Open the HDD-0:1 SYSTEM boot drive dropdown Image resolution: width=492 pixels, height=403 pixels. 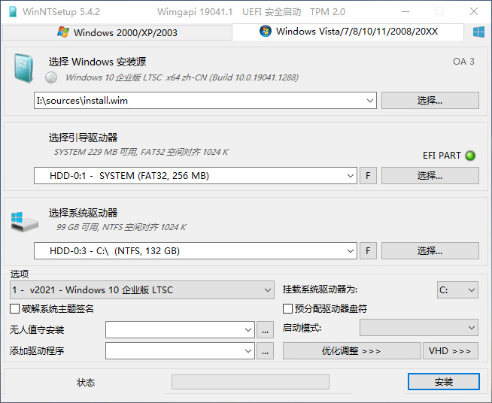[x=350, y=176]
